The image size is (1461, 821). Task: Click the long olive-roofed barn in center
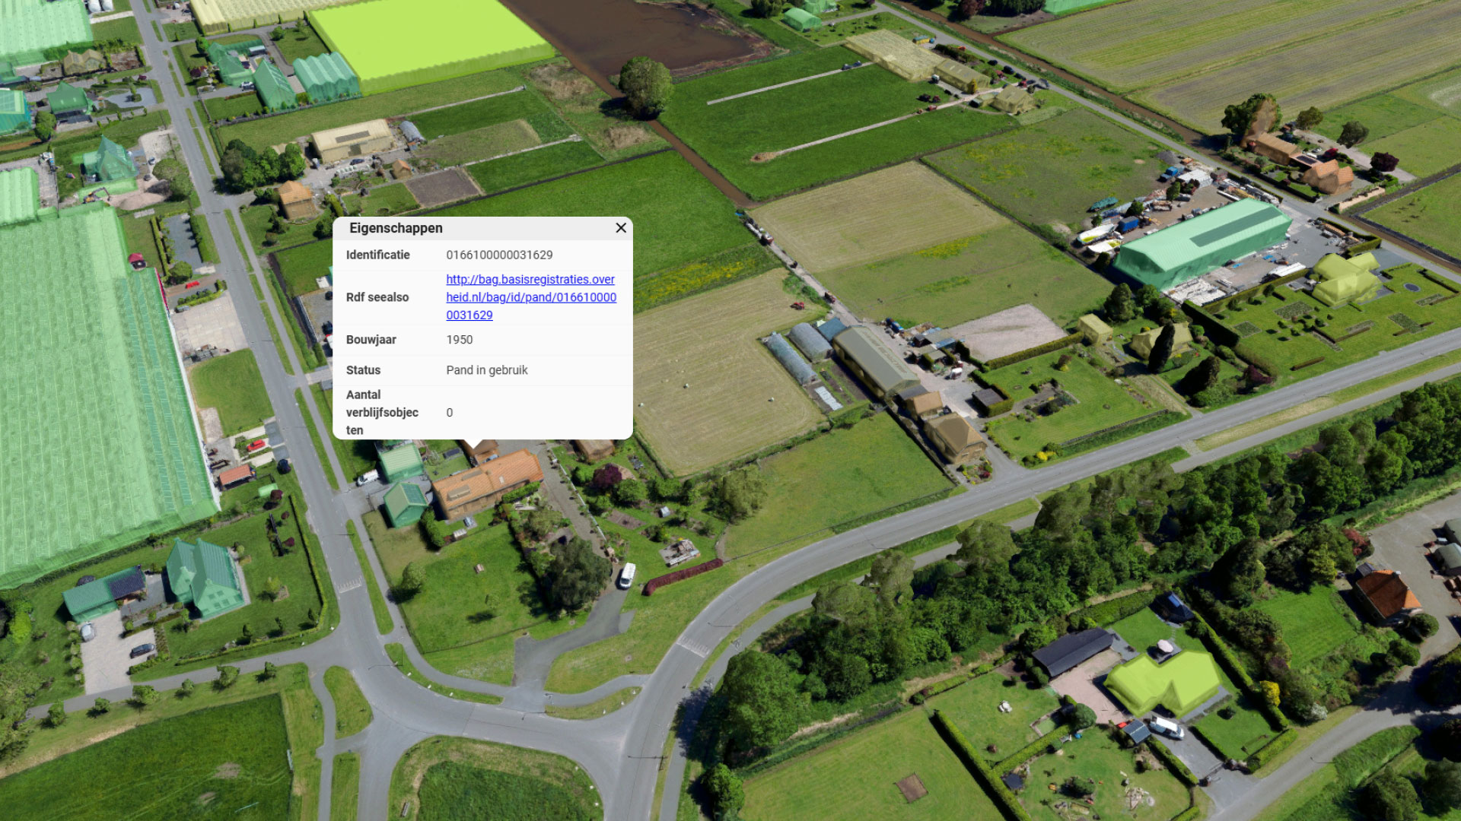tap(876, 362)
